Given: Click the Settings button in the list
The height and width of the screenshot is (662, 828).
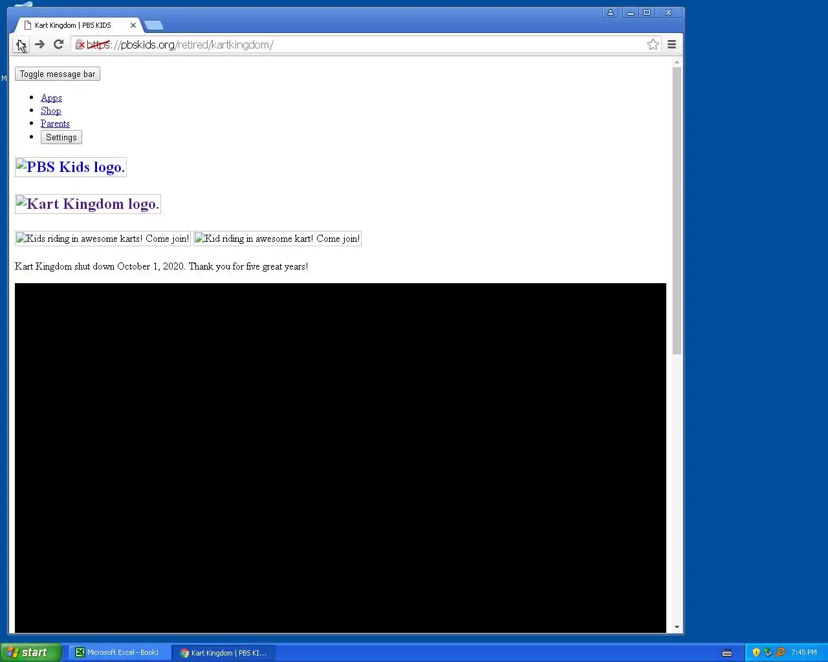Looking at the screenshot, I should pyautogui.click(x=61, y=137).
